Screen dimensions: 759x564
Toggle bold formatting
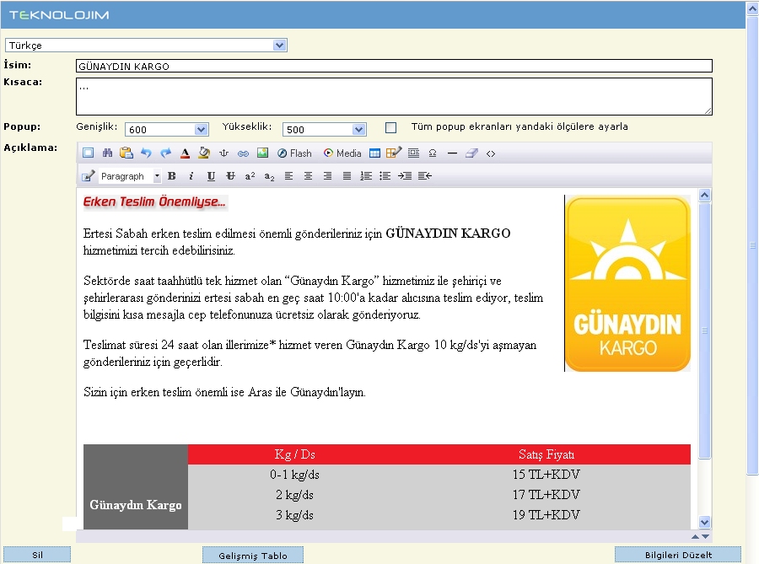(x=172, y=176)
